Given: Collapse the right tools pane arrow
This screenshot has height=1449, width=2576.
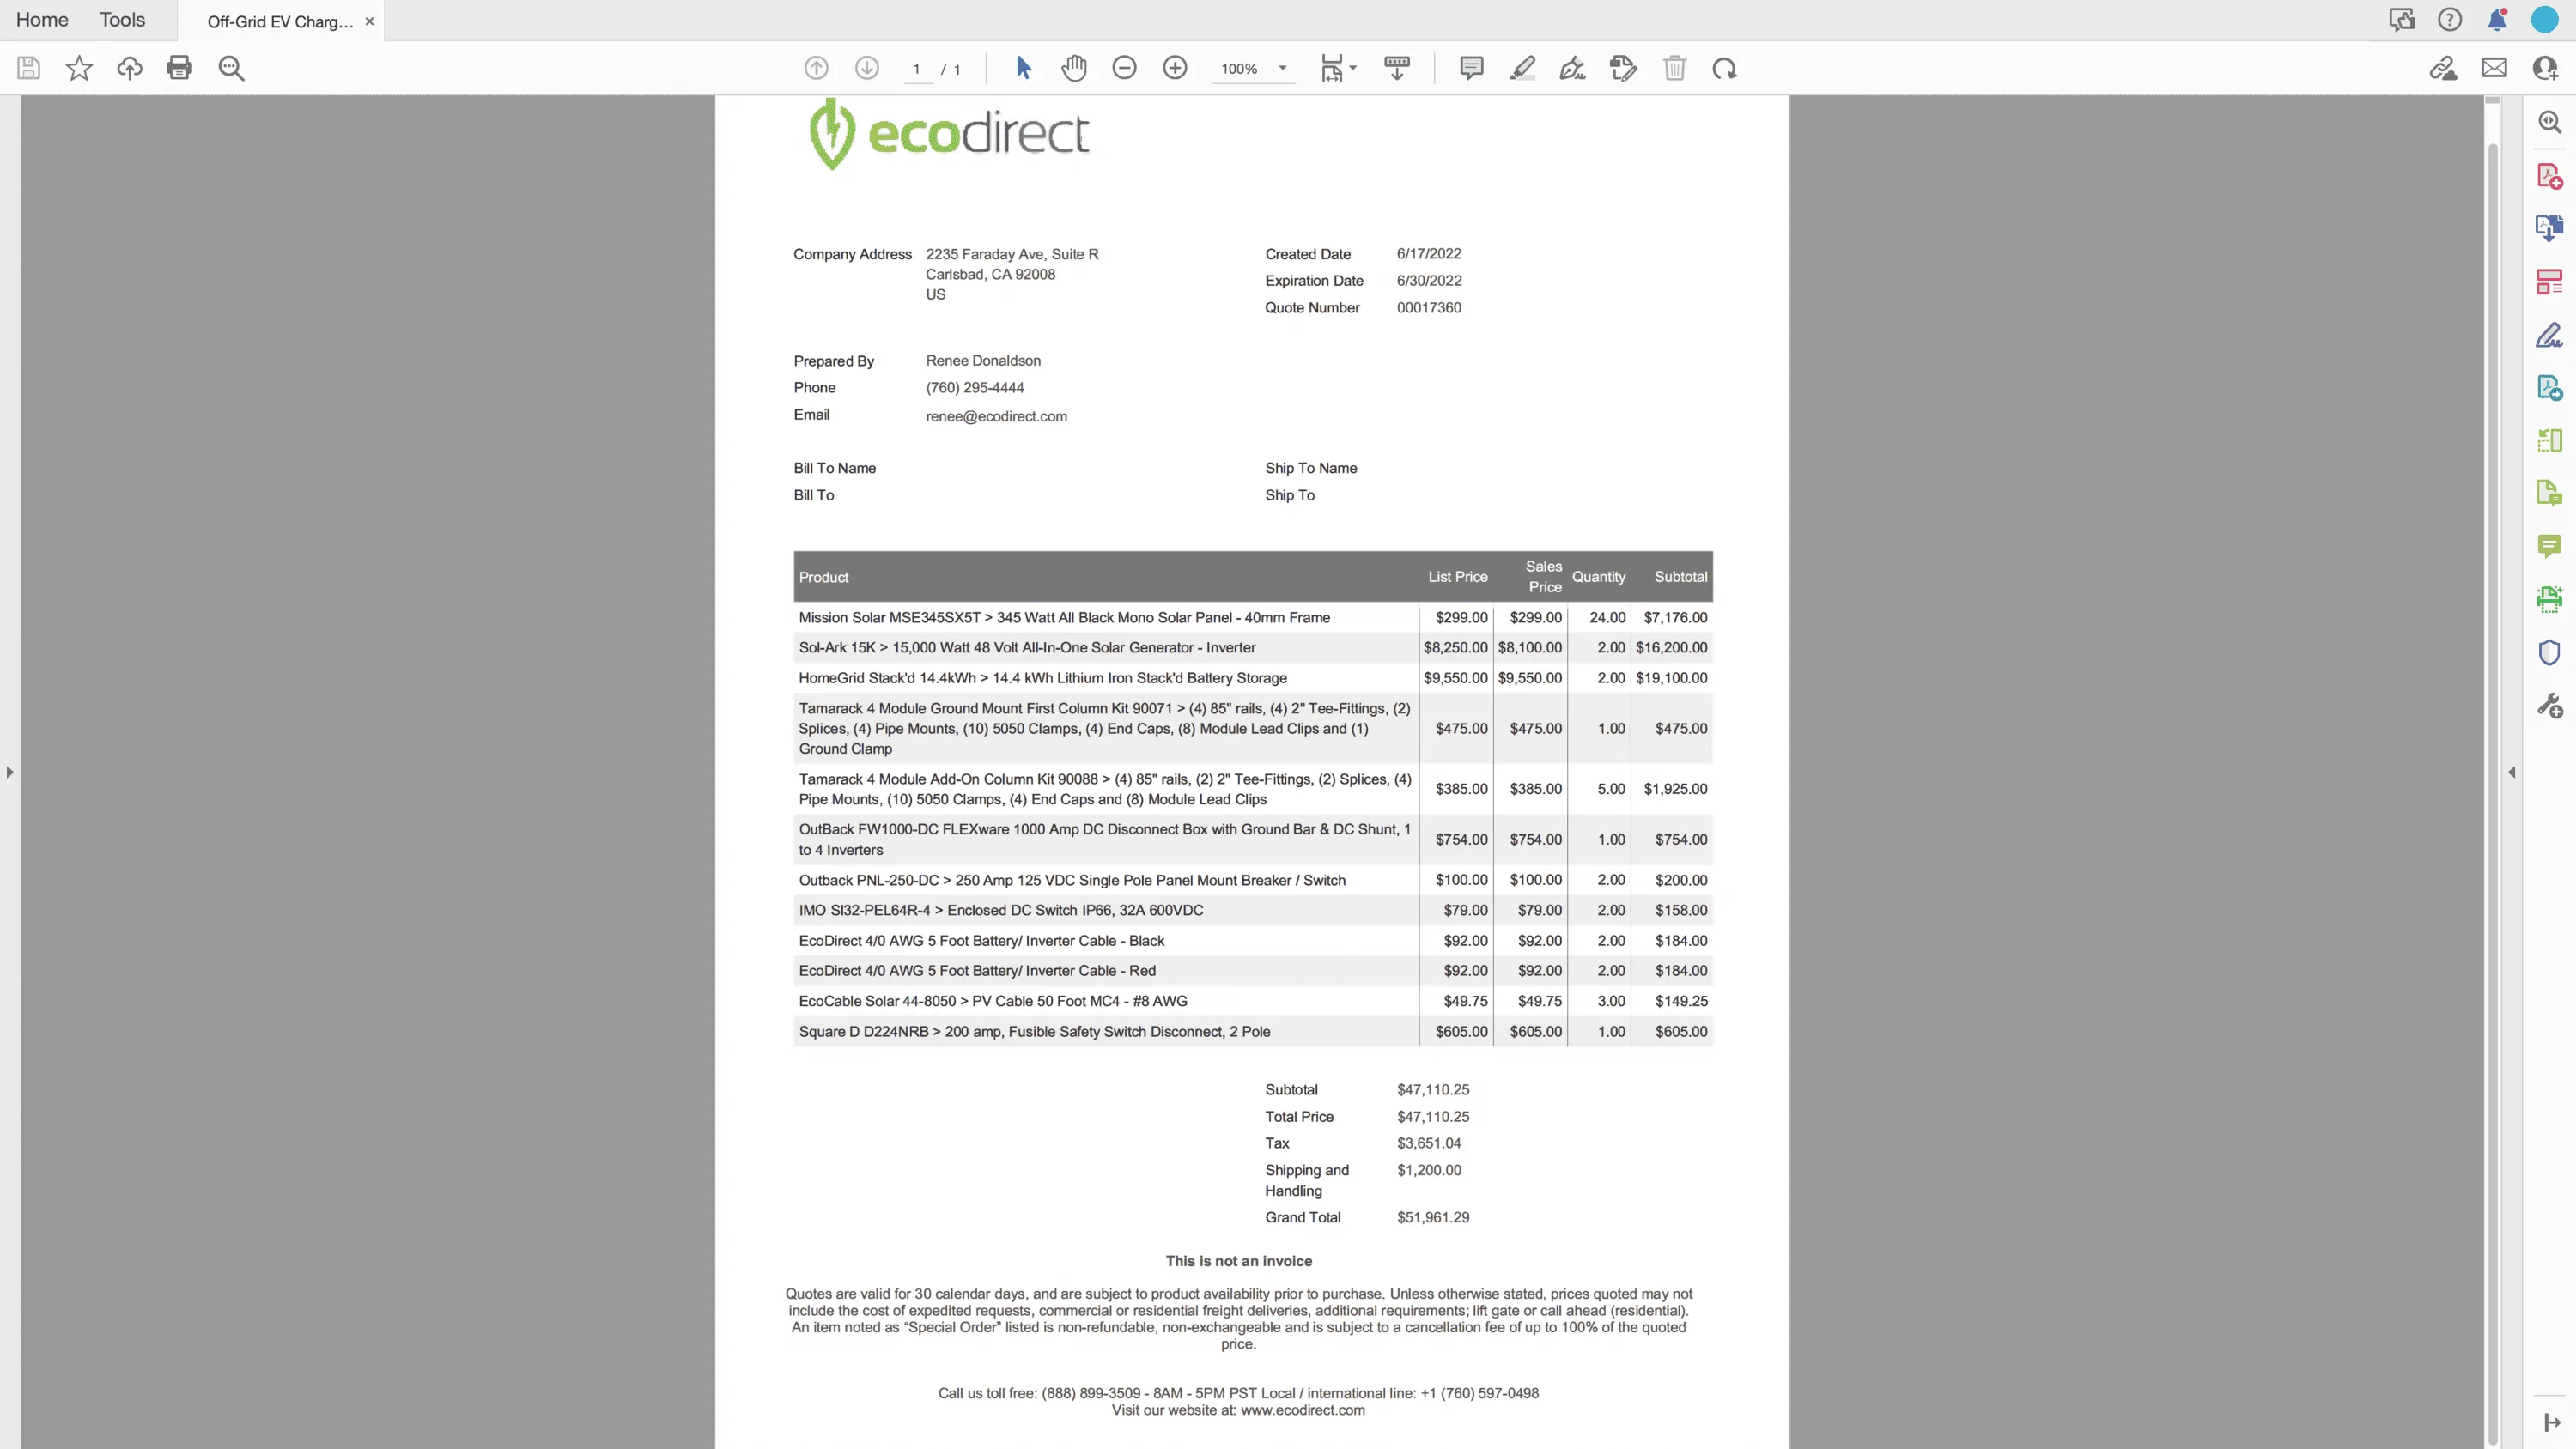Looking at the screenshot, I should [2512, 772].
